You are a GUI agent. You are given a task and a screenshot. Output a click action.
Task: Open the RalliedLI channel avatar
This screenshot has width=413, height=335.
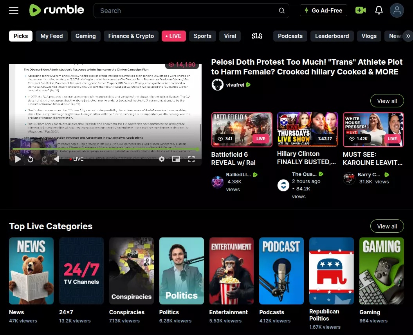[x=218, y=182]
